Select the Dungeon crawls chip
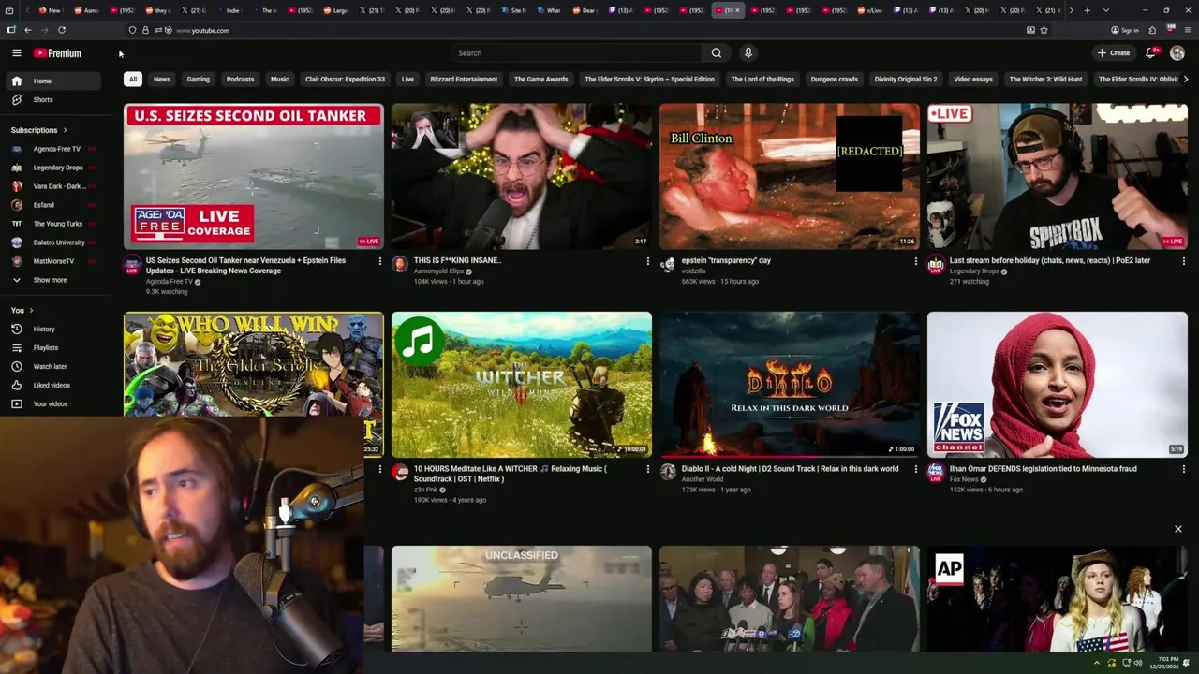Viewport: 1199px width, 674px height. (x=835, y=80)
